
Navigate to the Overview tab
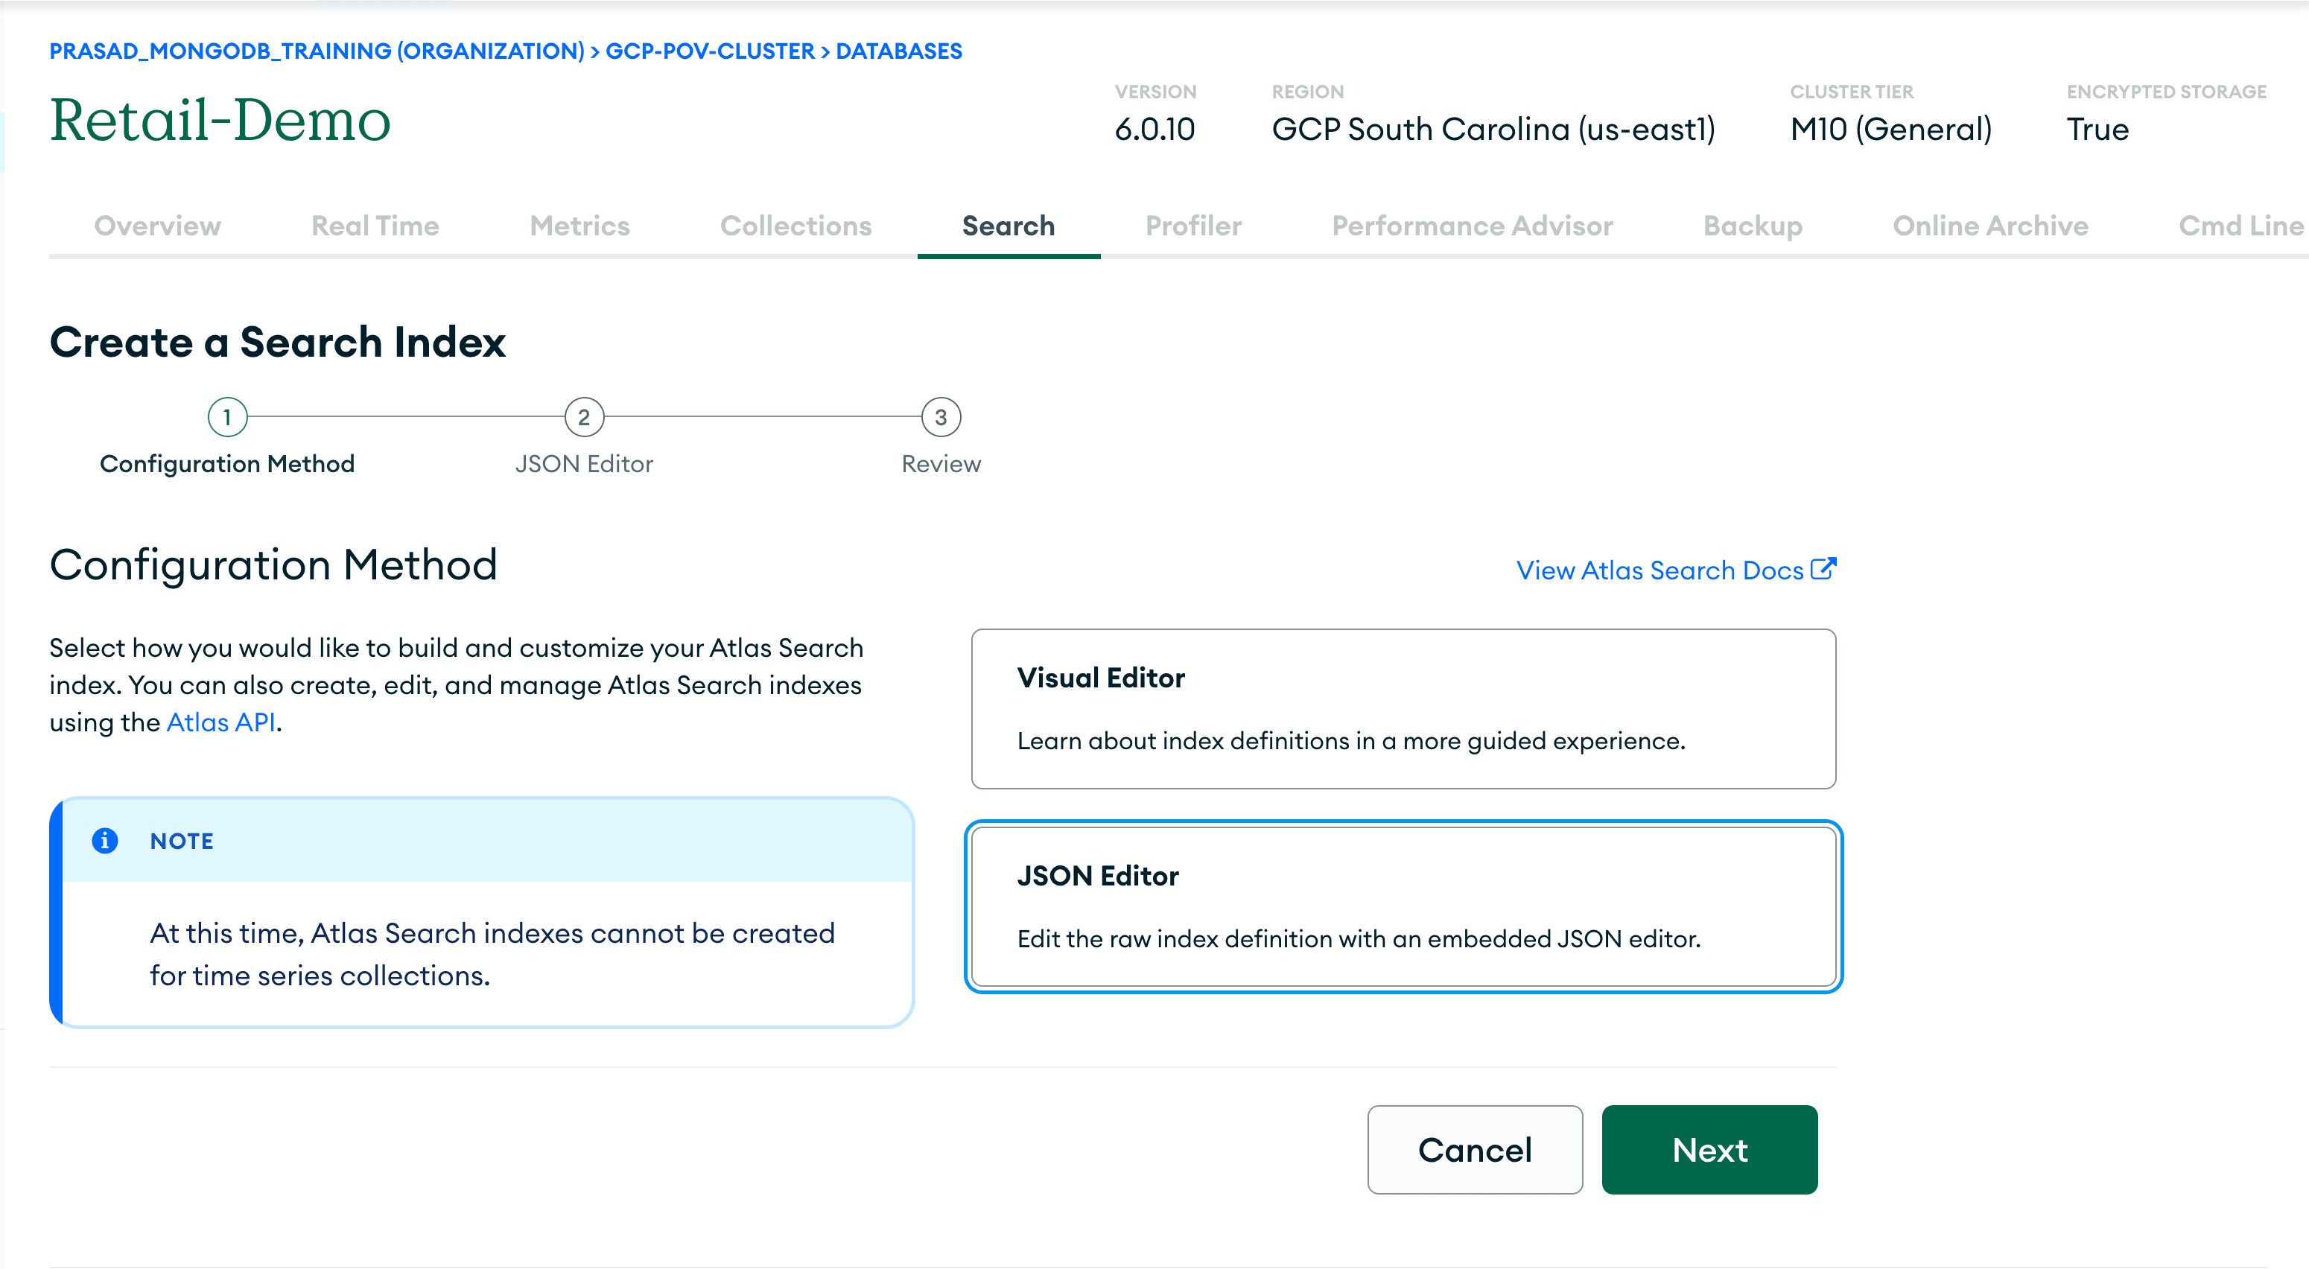click(x=159, y=226)
